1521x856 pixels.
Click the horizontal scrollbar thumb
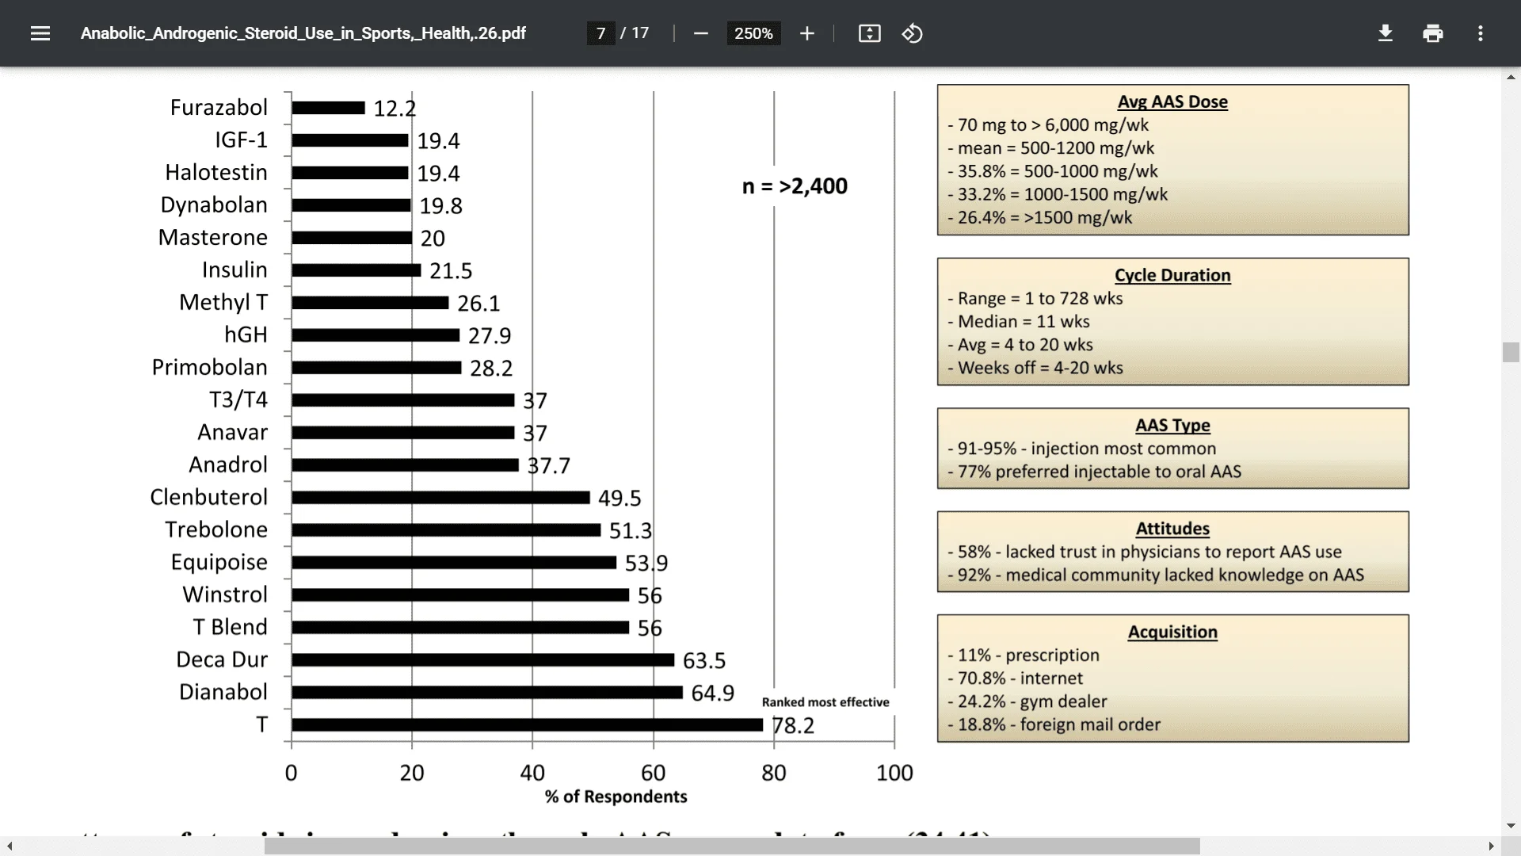(732, 846)
